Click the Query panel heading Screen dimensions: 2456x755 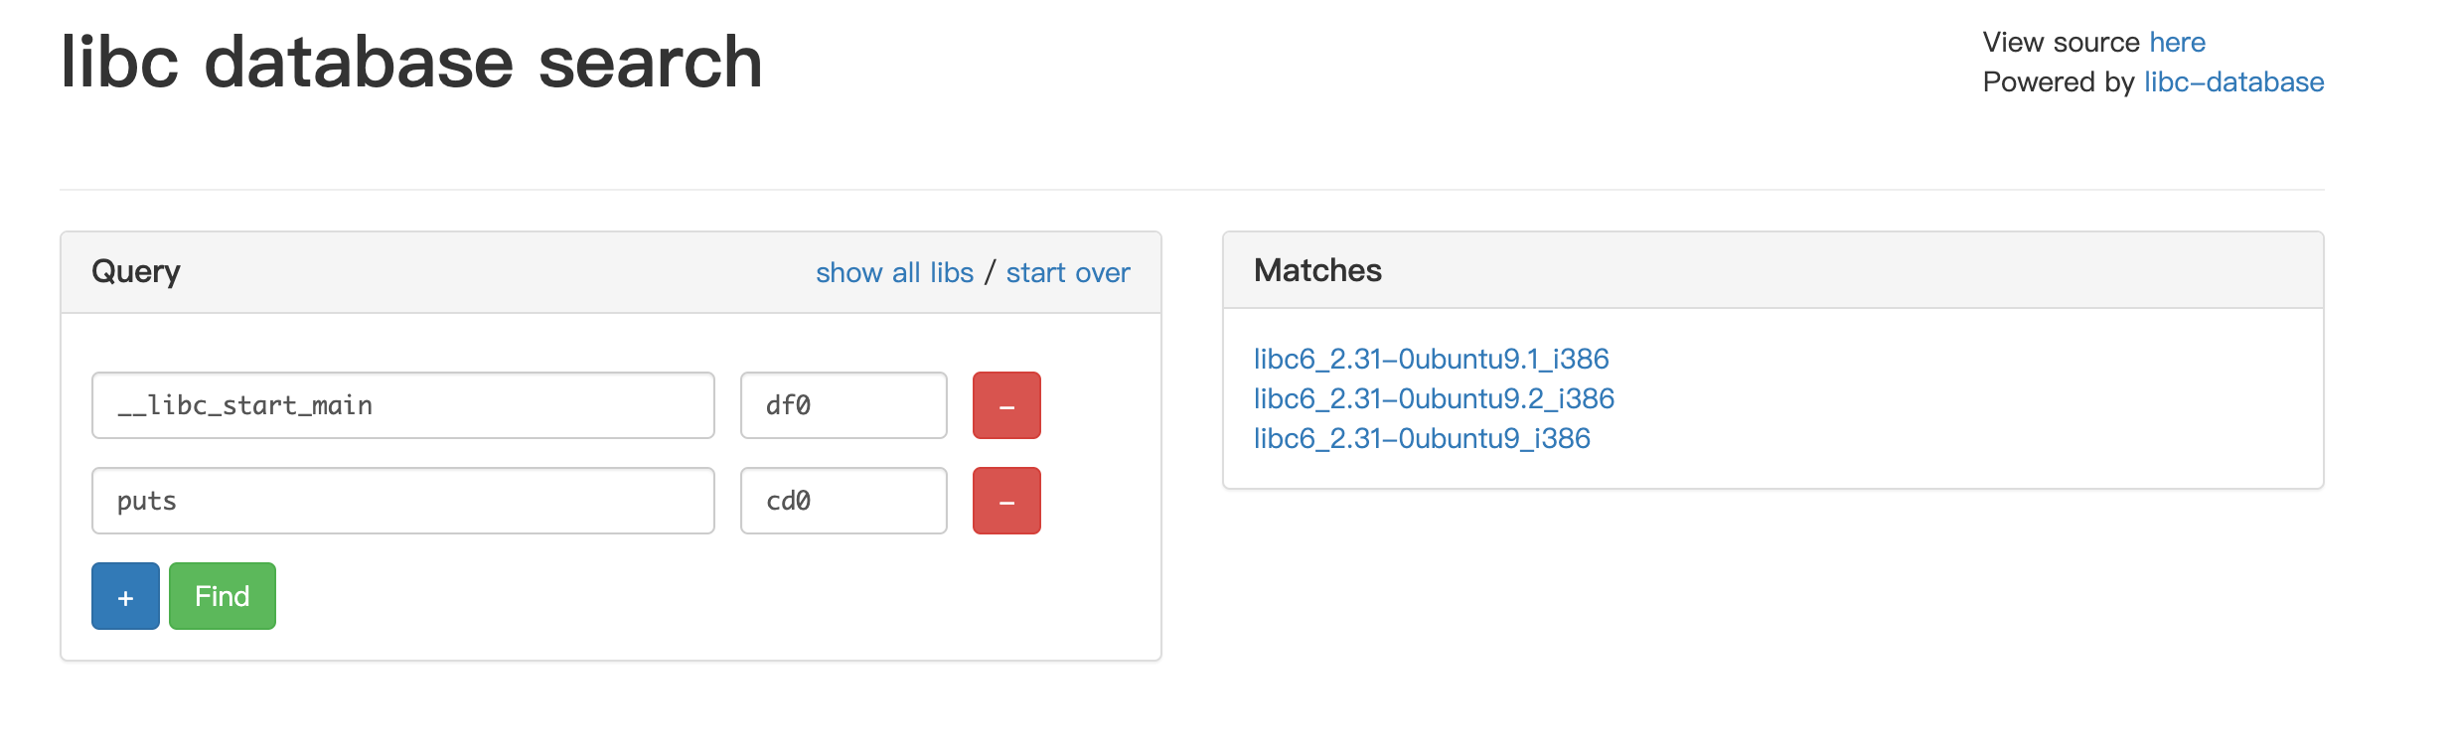pos(136,271)
